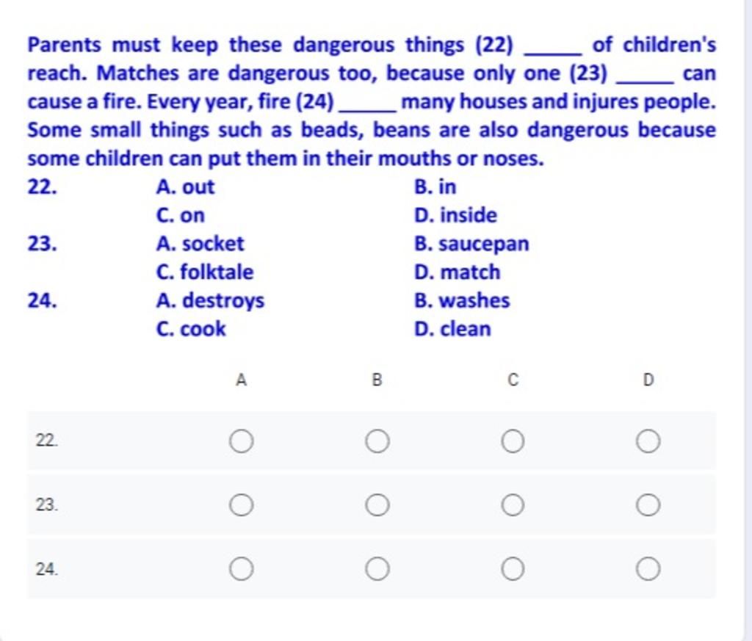Select option A for question 24
This screenshot has width=752, height=641.
coord(241,569)
